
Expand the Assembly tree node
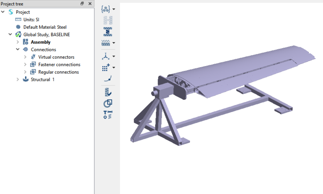pyautogui.click(x=18, y=42)
